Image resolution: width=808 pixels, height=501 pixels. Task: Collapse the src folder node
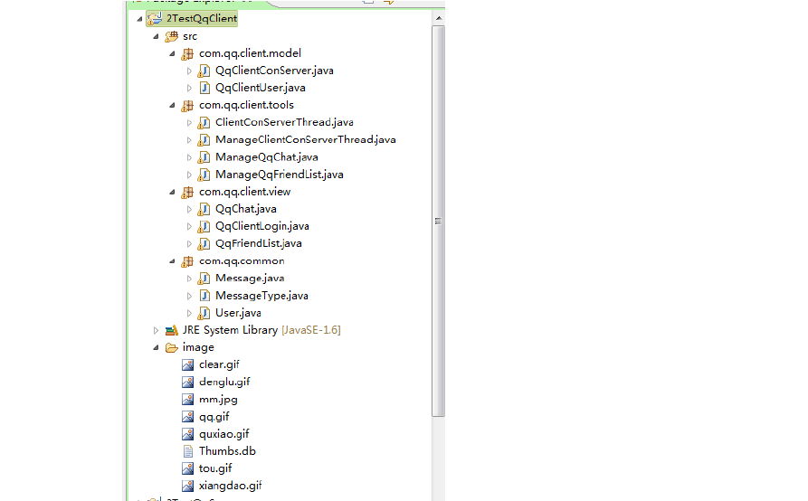tap(157, 36)
